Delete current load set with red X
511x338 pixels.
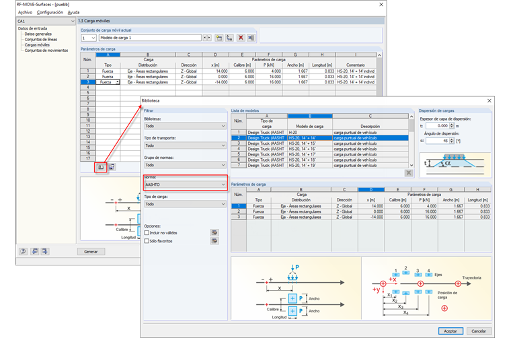241,38
